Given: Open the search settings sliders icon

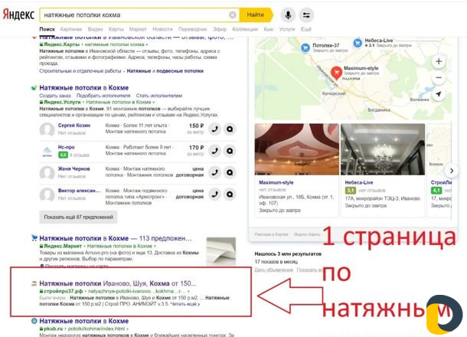Looking at the screenshot, I should click(x=306, y=15).
